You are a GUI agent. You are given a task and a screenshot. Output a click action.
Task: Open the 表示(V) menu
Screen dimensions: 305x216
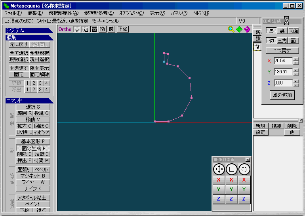157,13
